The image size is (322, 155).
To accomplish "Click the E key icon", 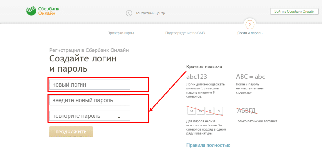I will [x=210, y=111].
